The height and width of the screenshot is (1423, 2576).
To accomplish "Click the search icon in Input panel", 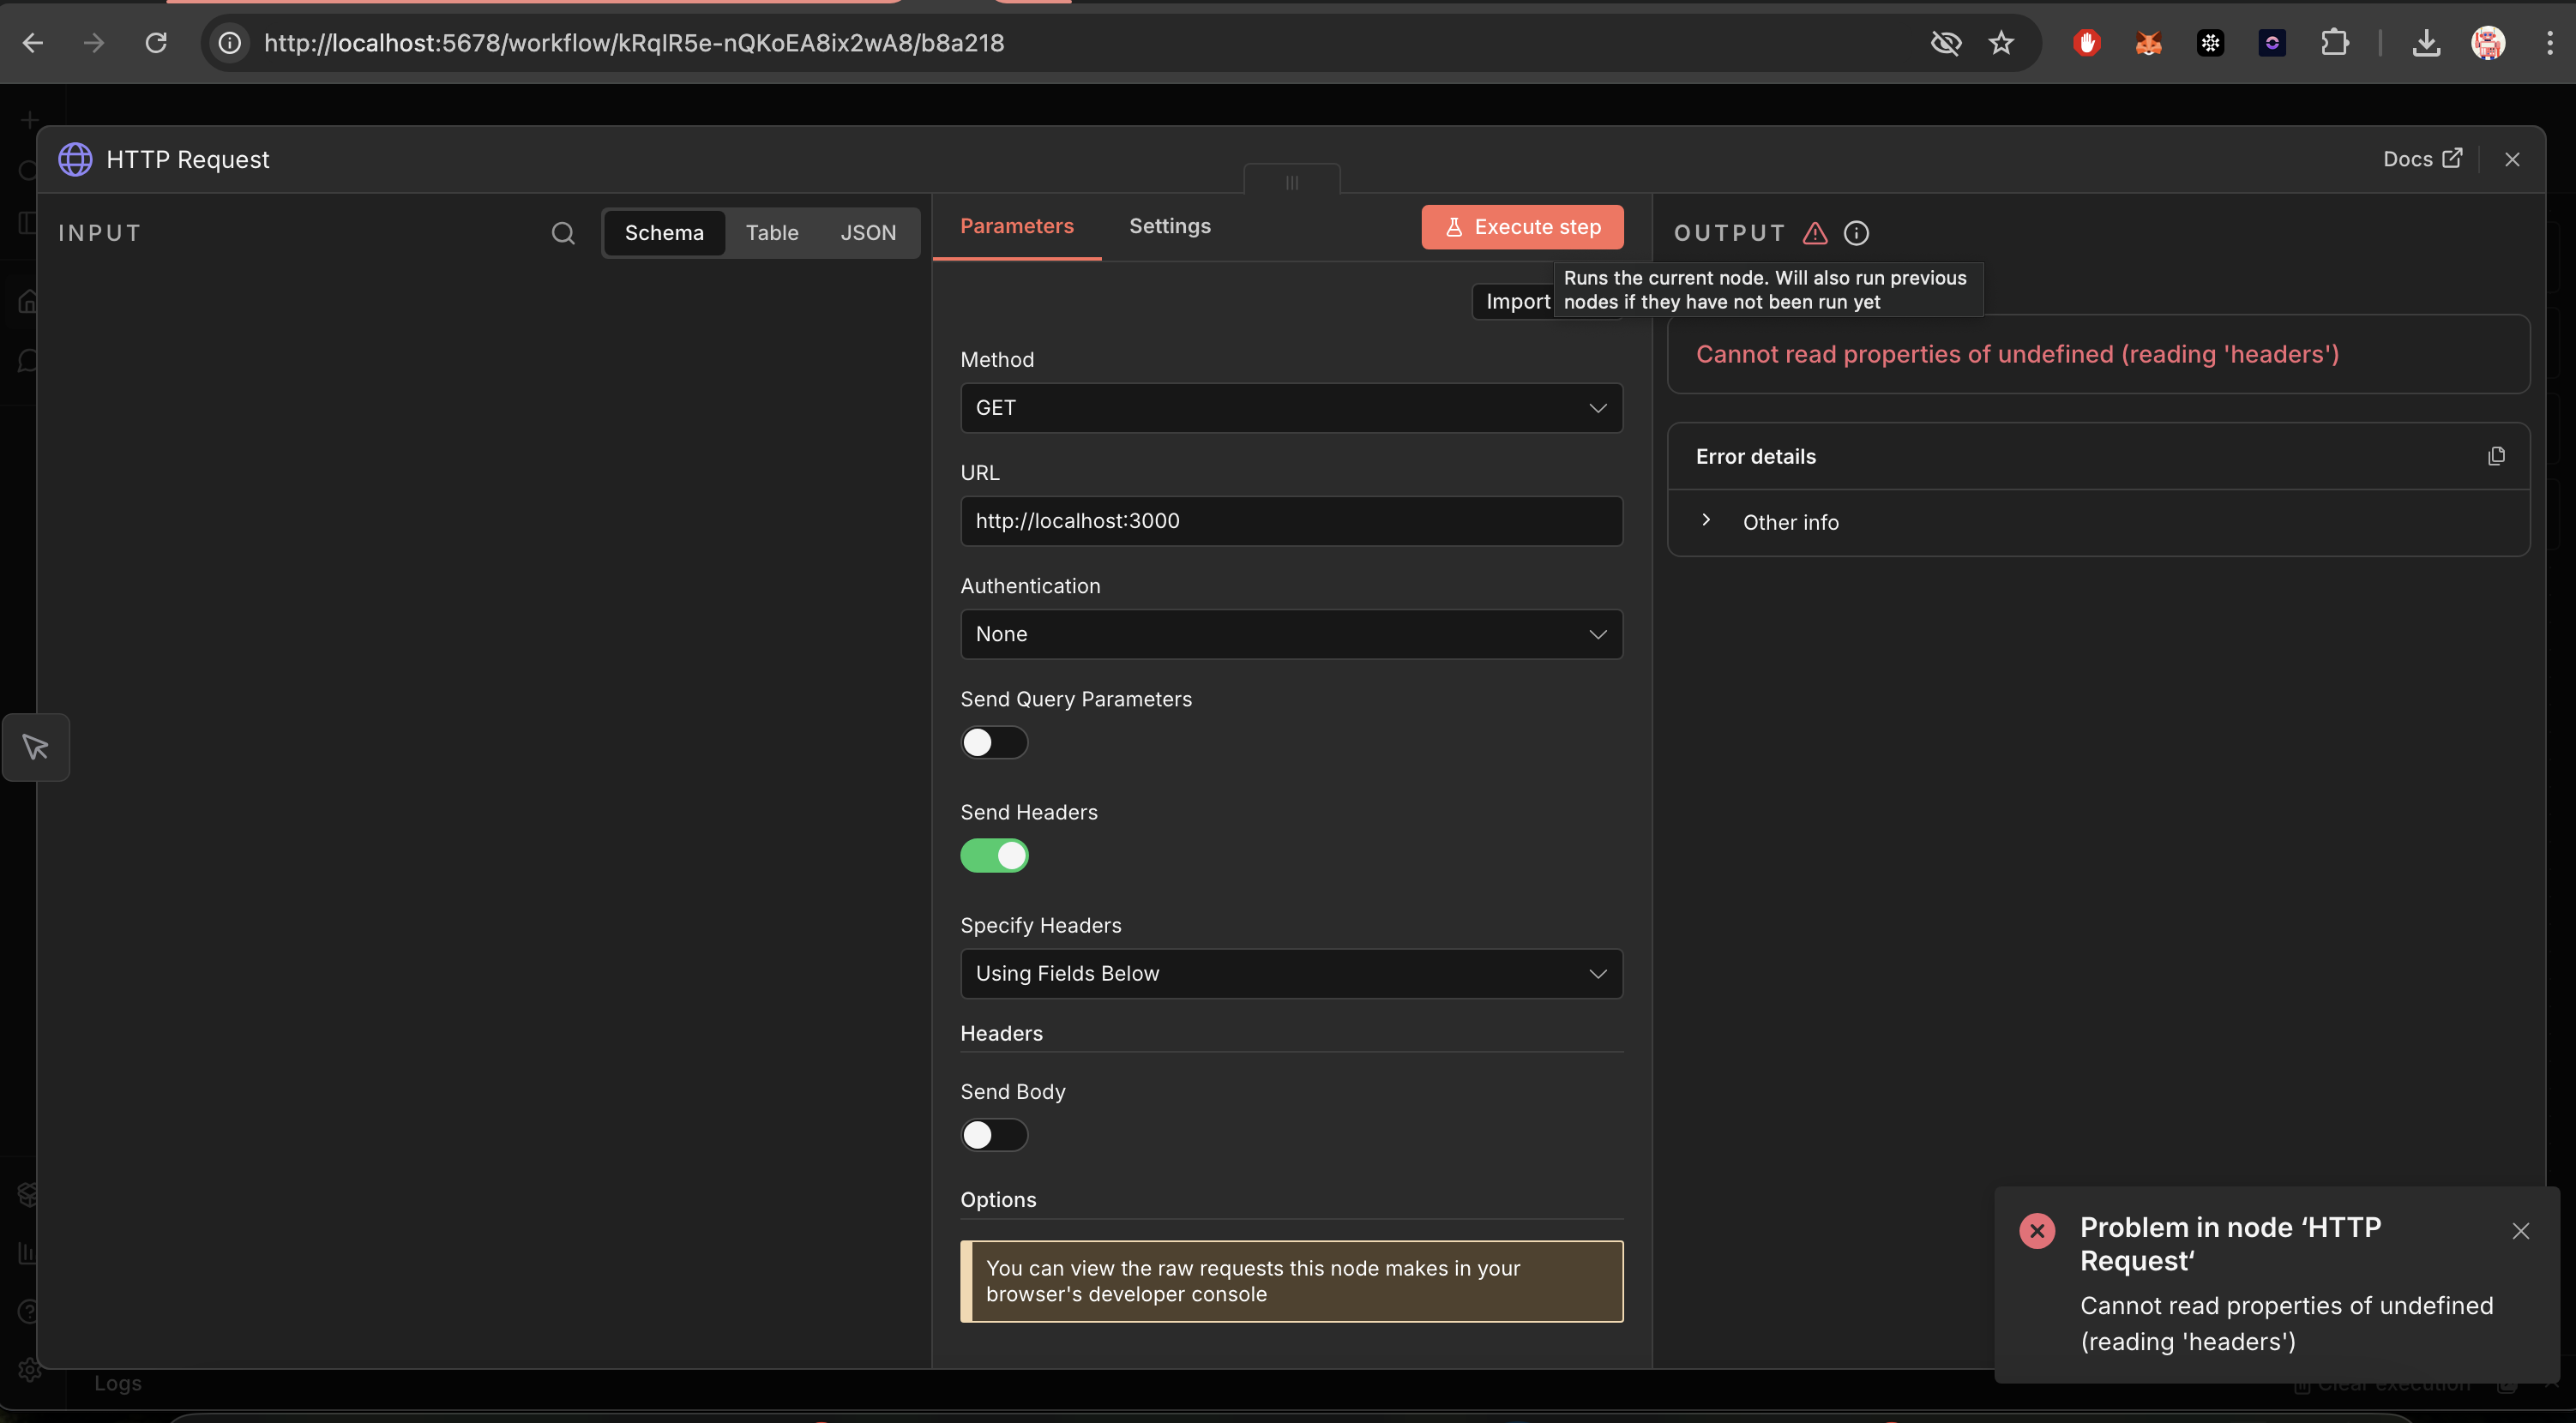I will [563, 233].
